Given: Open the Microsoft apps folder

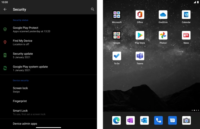Looking at the screenshot, I should (117, 15).
